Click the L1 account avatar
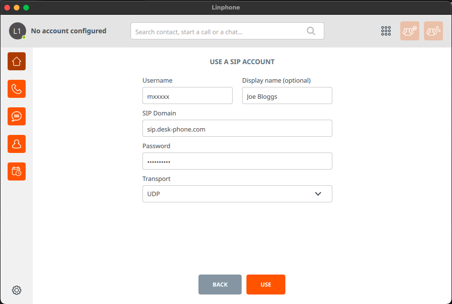Screen dimensions: 452x304 tap(17, 31)
